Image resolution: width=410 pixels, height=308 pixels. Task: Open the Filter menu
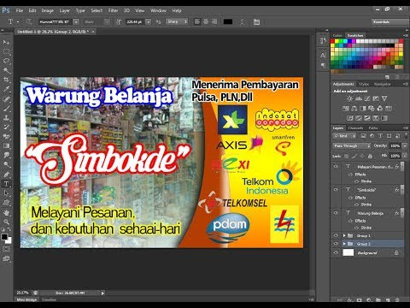click(113, 10)
